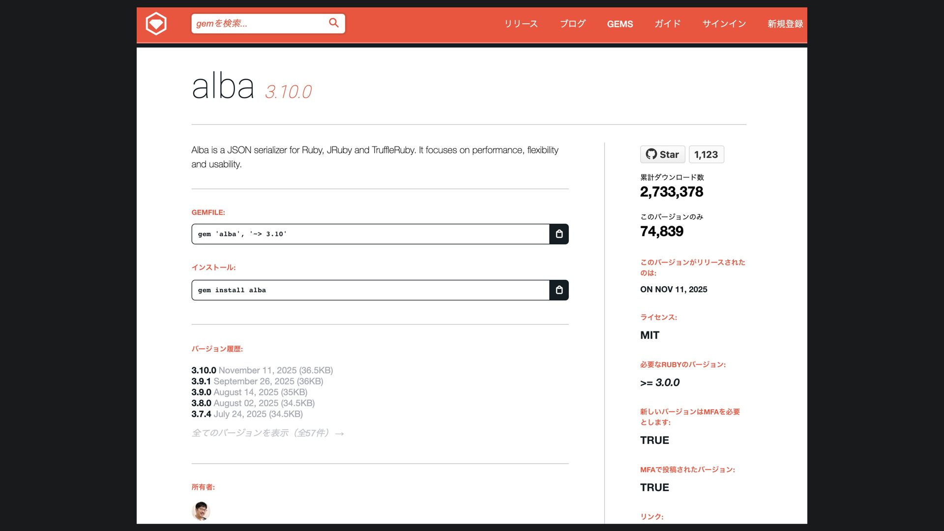Open version 3.9.1 in history
944x531 pixels.
click(201, 381)
